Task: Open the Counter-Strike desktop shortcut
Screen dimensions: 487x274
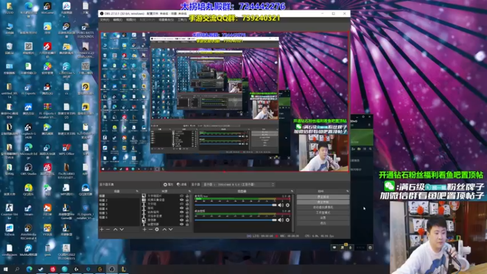Action: click(x=9, y=211)
